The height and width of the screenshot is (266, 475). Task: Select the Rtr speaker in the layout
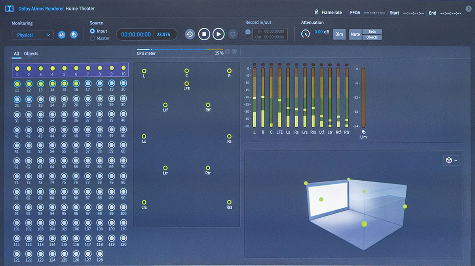click(x=208, y=168)
